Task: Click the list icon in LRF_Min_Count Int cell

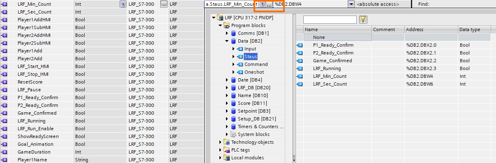Action: click(122, 4)
